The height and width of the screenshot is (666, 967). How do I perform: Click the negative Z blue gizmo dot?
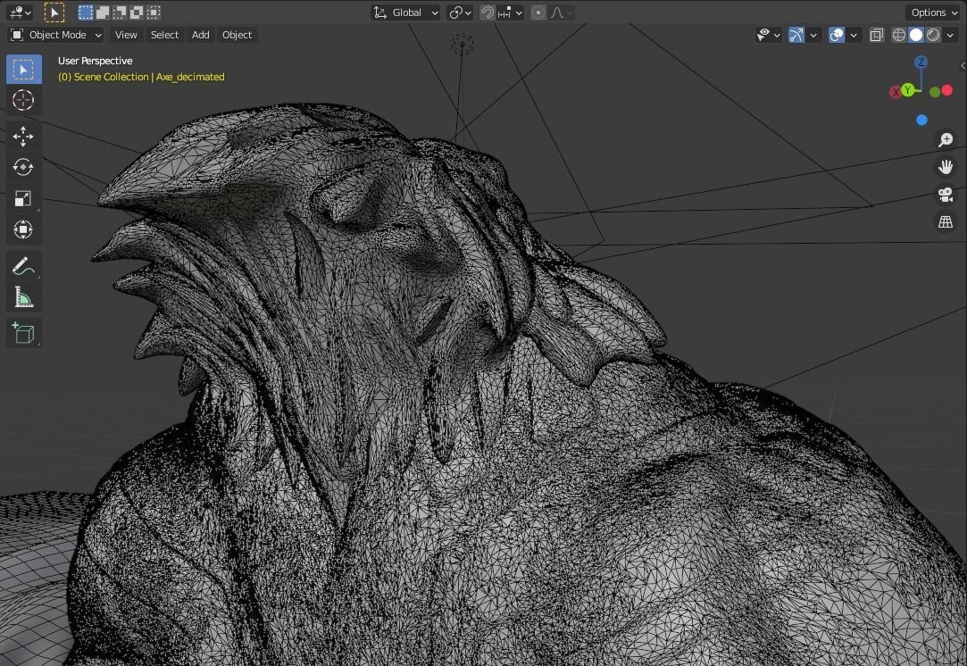921,120
